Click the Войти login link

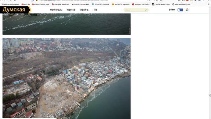pyautogui.click(x=172, y=10)
